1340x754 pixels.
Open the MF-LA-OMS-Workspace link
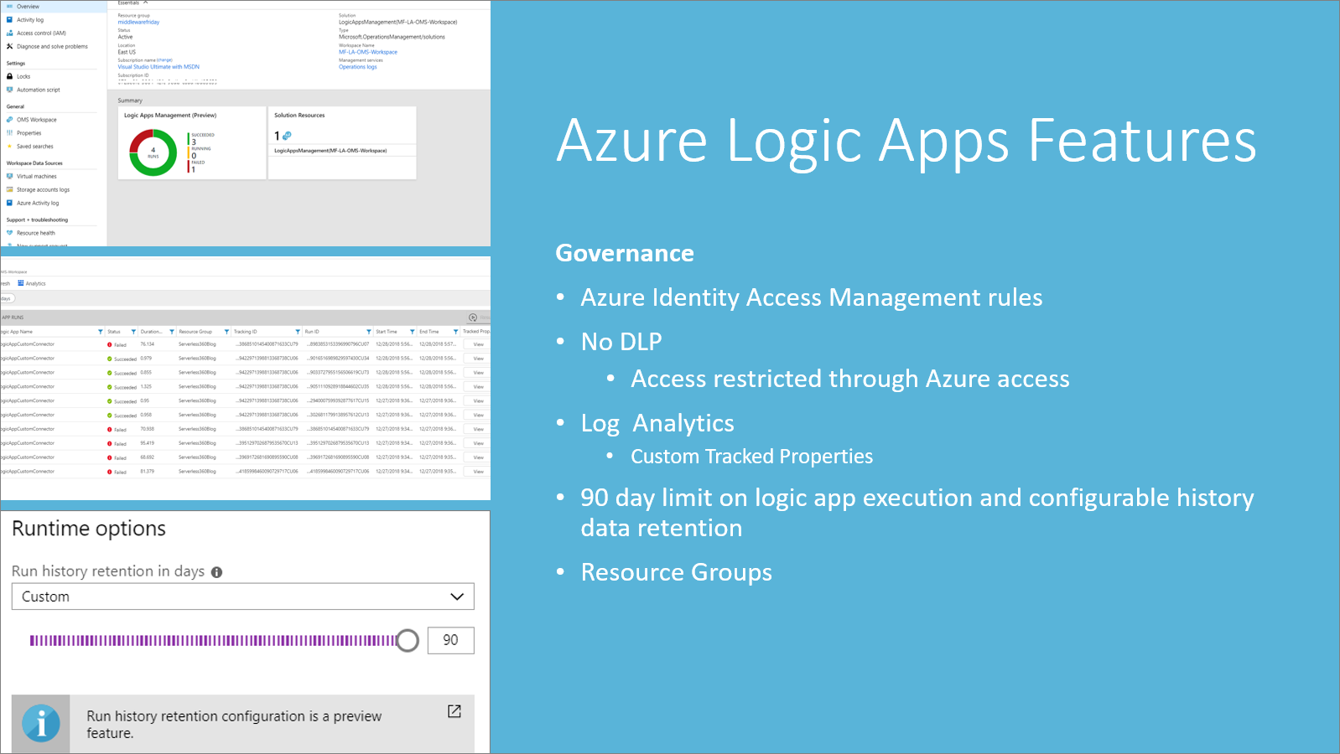pos(368,52)
